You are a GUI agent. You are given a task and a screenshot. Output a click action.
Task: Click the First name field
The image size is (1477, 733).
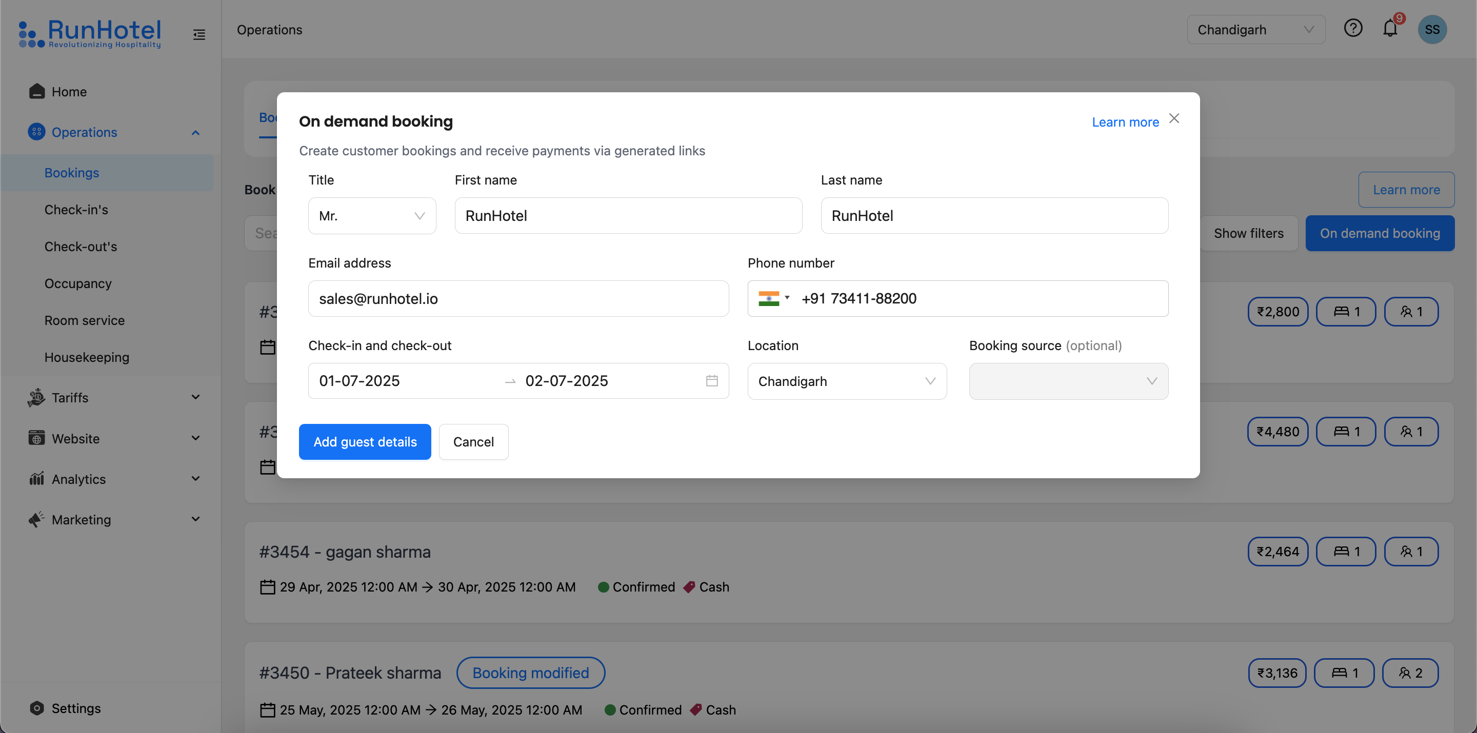tap(628, 215)
